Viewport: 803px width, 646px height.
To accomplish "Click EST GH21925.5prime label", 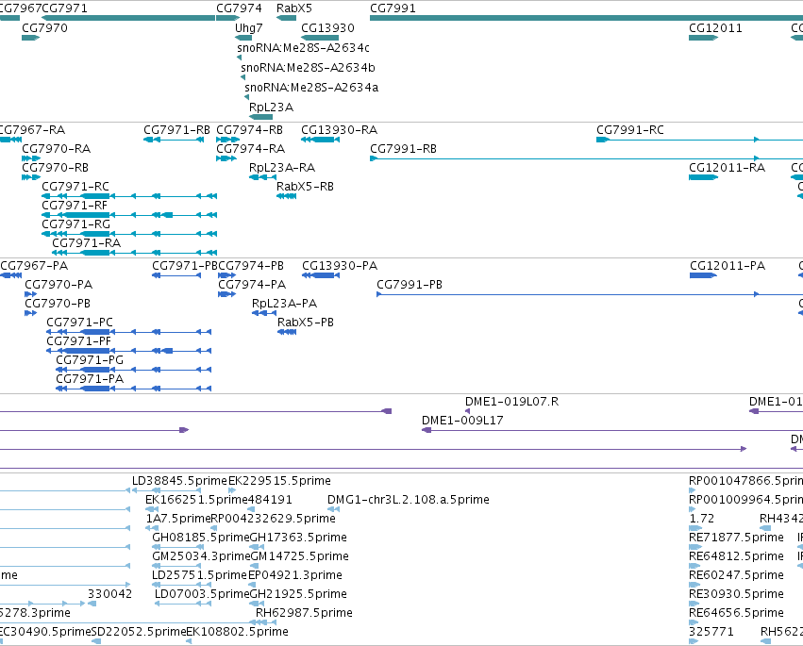I will click(x=298, y=595).
